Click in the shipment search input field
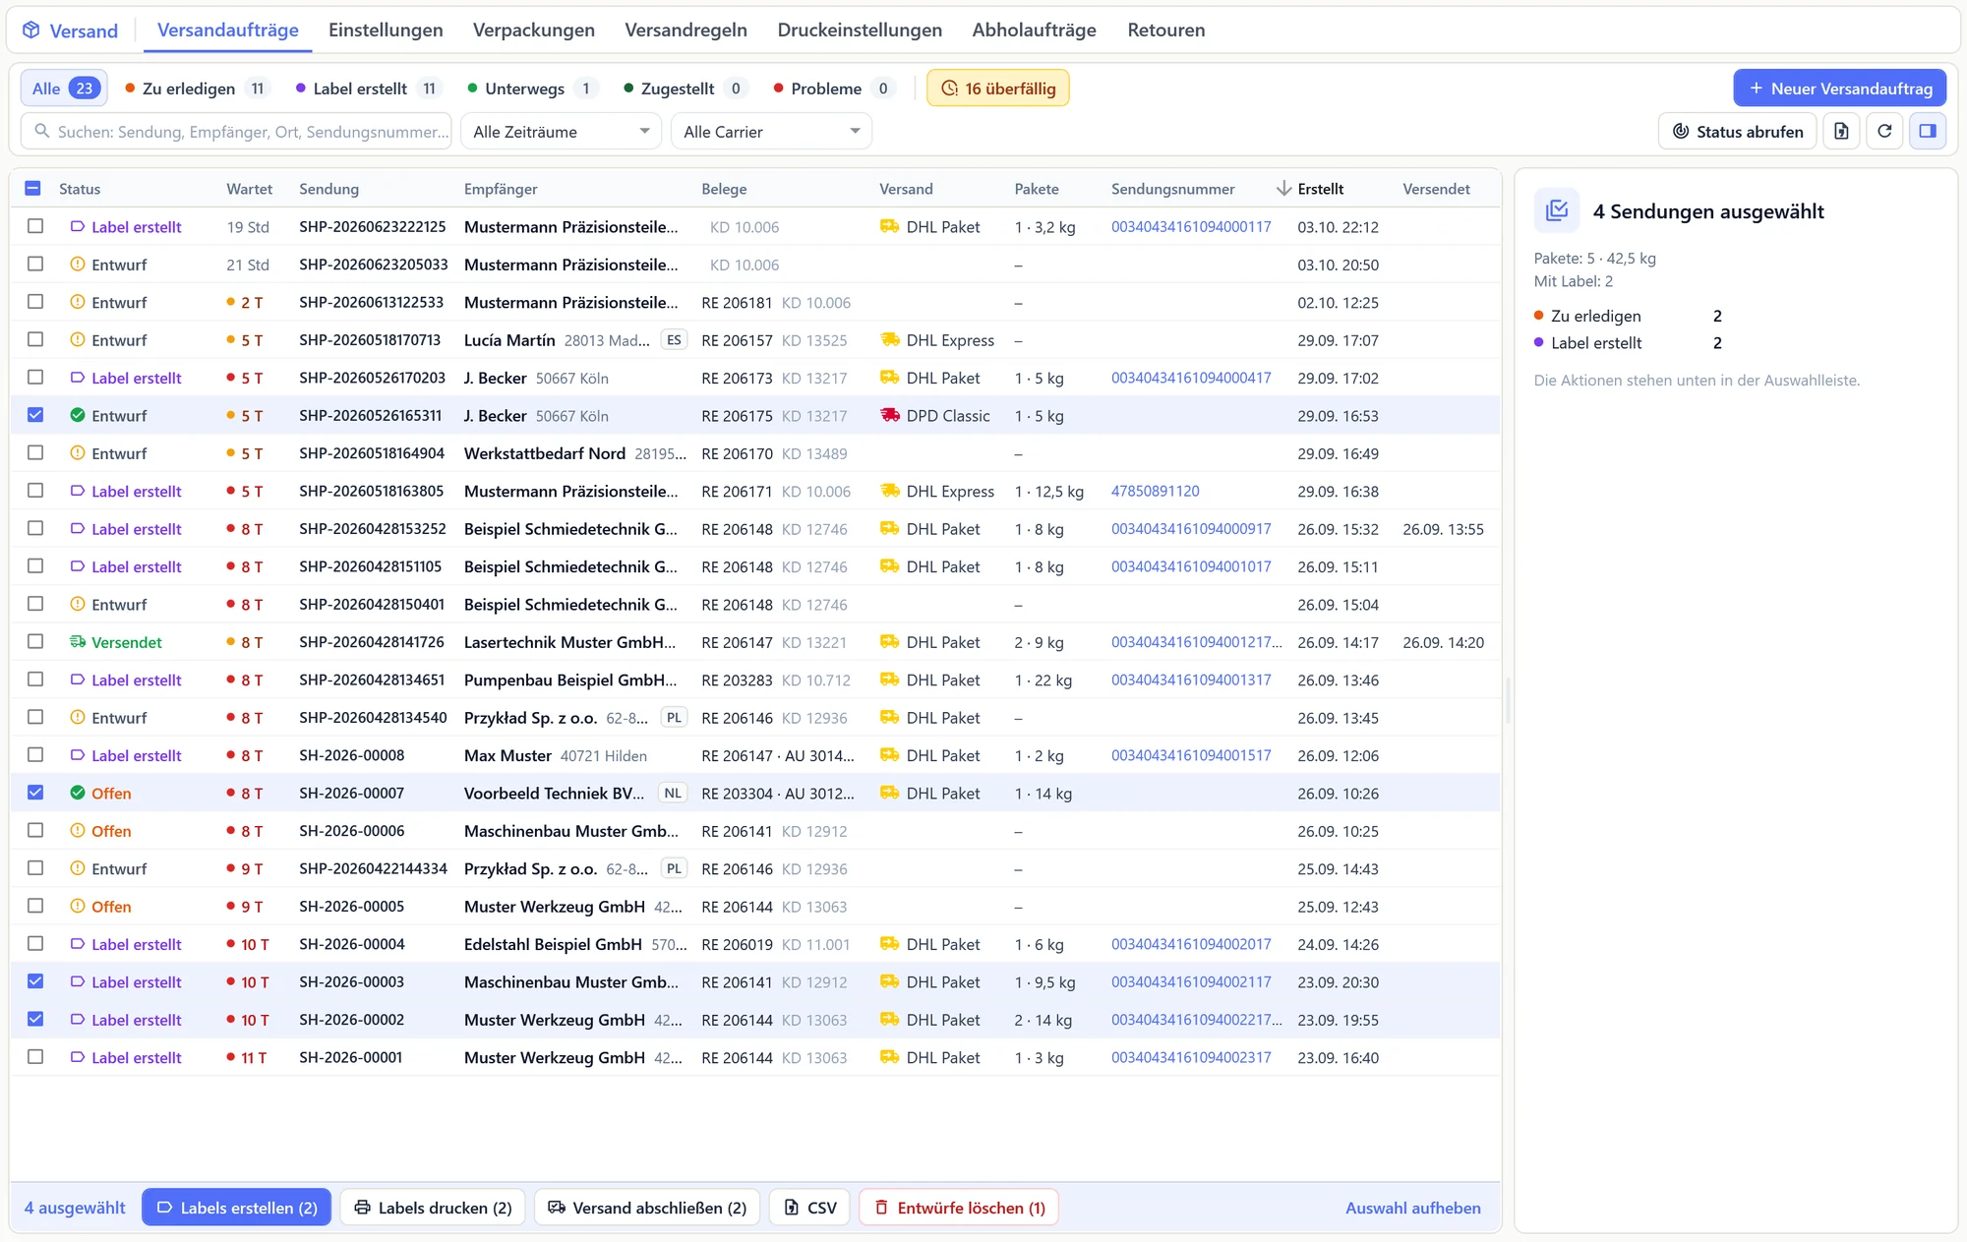Screen dimensions: 1967x1242 click(236, 131)
